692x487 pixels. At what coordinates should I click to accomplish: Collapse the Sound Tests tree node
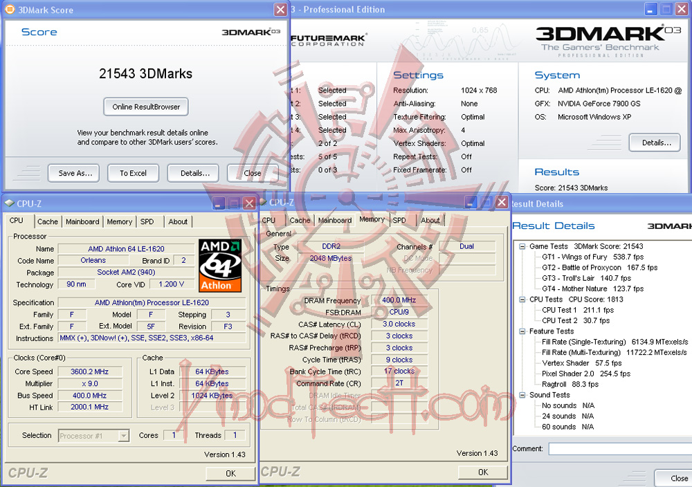522,395
